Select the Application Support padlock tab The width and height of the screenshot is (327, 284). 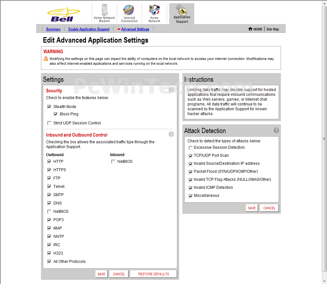pos(182,13)
